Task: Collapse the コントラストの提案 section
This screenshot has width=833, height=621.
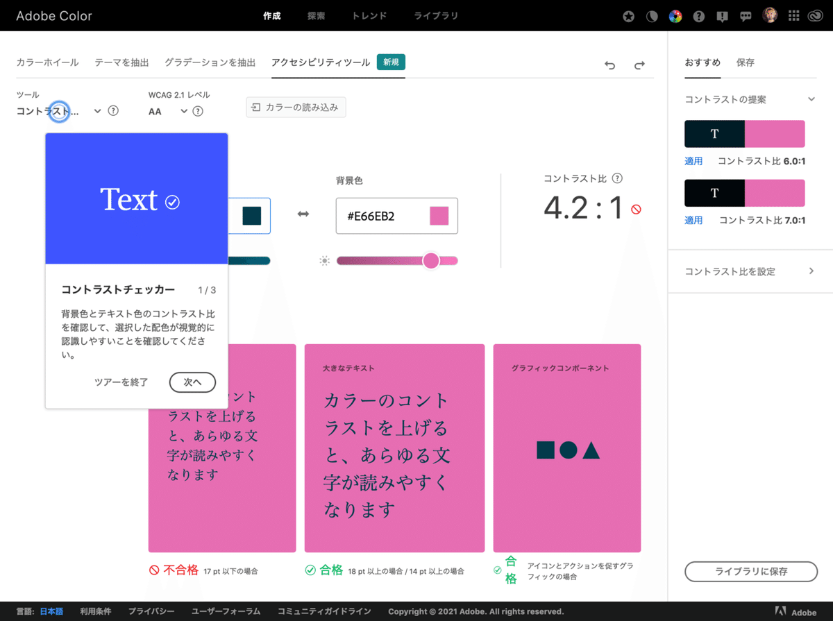Action: [x=811, y=99]
